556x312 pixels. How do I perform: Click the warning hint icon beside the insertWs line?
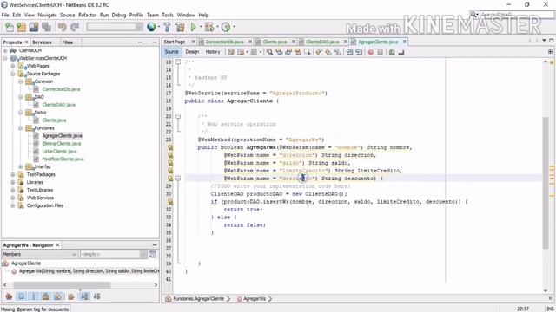170,202
